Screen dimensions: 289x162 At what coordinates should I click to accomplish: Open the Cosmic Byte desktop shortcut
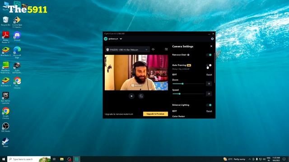[x=17, y=22]
